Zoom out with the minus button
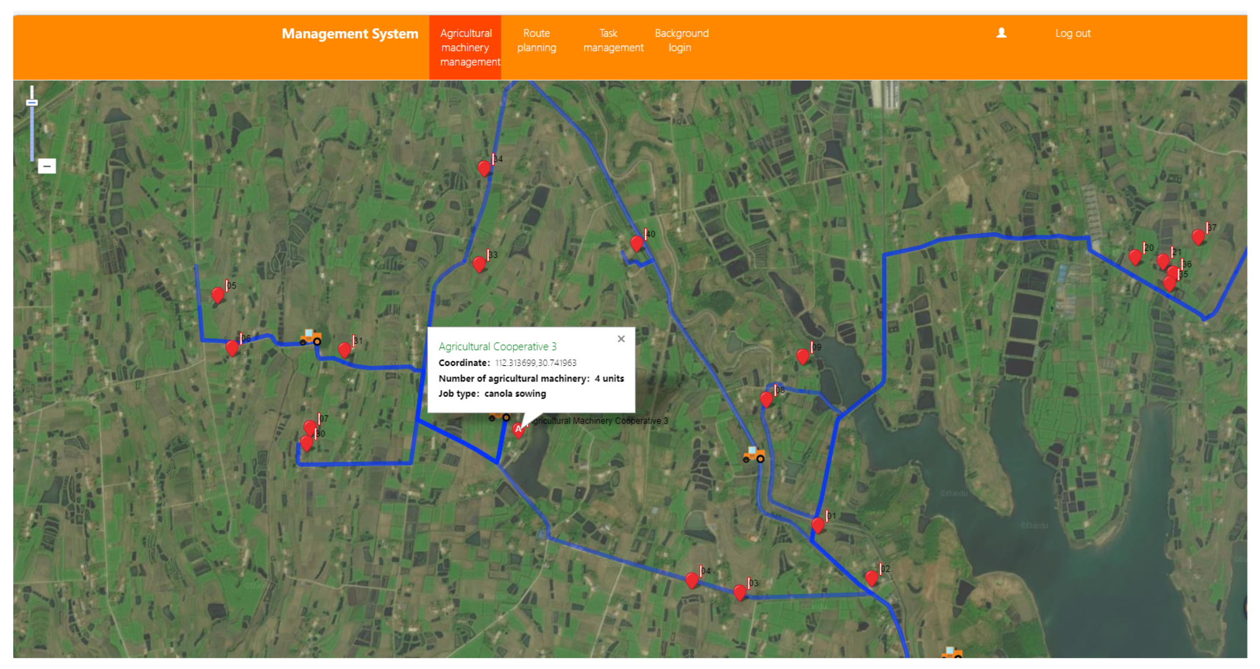This screenshot has width=1260, height=669. point(47,166)
